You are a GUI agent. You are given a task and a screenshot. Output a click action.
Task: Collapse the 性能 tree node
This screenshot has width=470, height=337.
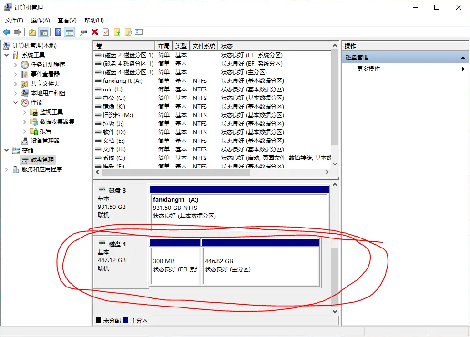coord(16,103)
